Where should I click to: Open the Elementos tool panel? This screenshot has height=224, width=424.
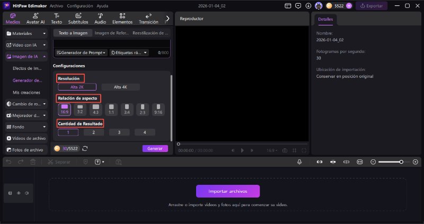point(122,19)
